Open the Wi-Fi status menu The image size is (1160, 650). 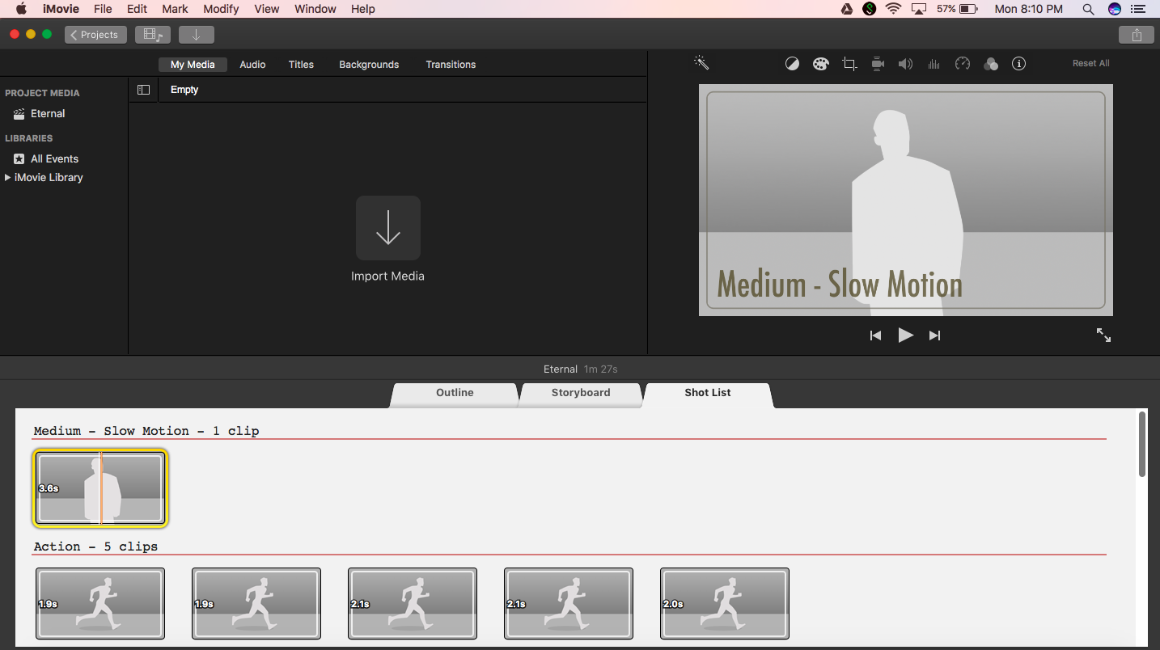(x=893, y=9)
